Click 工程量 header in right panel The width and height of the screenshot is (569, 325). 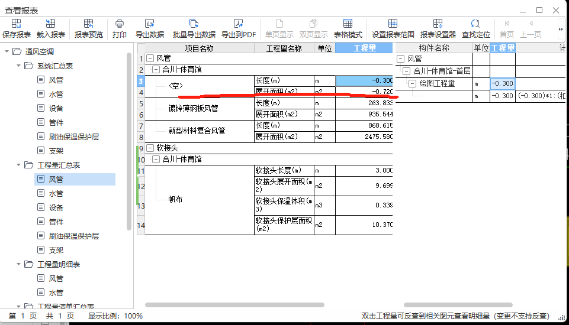click(503, 48)
